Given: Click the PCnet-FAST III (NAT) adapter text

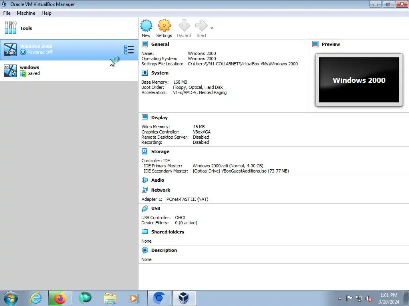Looking at the screenshot, I should pyautogui.click(x=187, y=199).
